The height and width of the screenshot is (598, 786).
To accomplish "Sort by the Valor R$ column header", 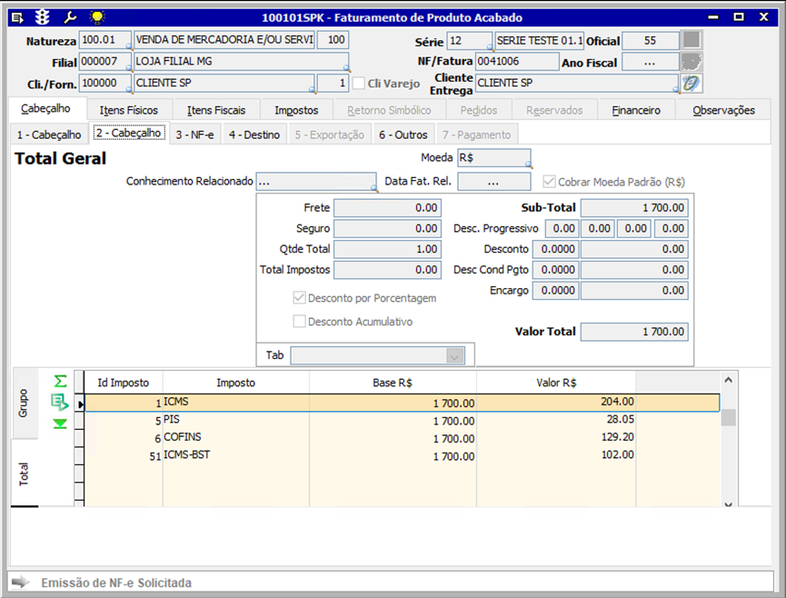I will 555,383.
